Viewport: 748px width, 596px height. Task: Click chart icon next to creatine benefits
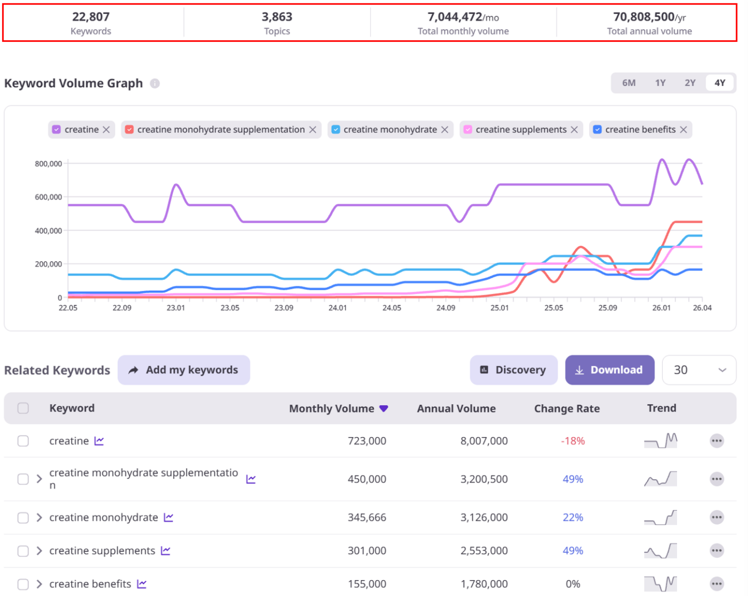pos(142,584)
